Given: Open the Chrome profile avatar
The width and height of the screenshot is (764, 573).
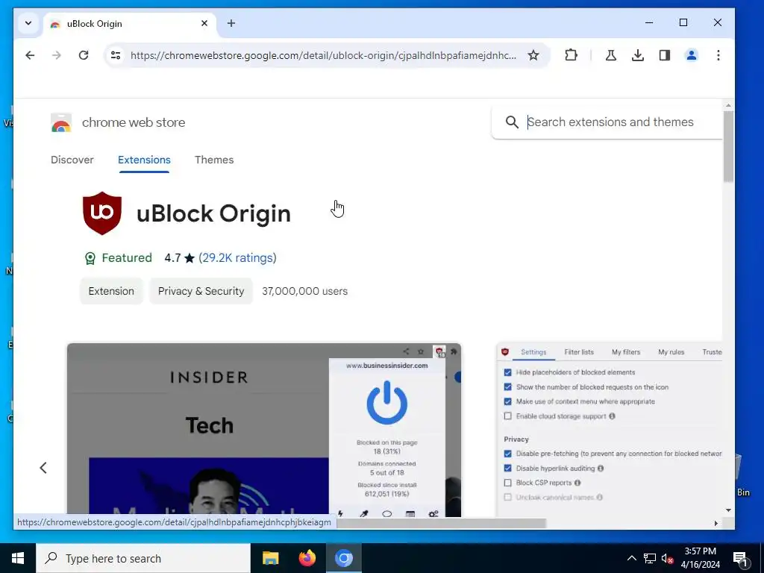Looking at the screenshot, I should 692,55.
